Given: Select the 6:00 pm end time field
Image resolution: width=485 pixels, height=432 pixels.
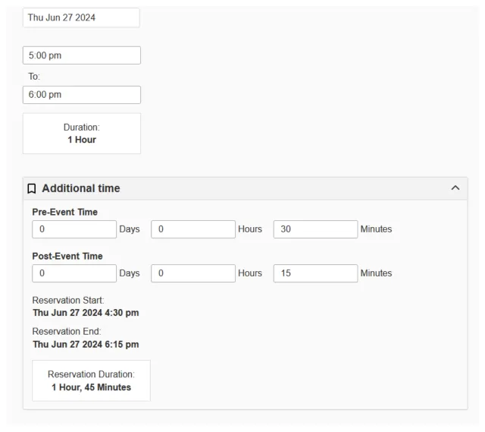Looking at the screenshot, I should [x=81, y=95].
